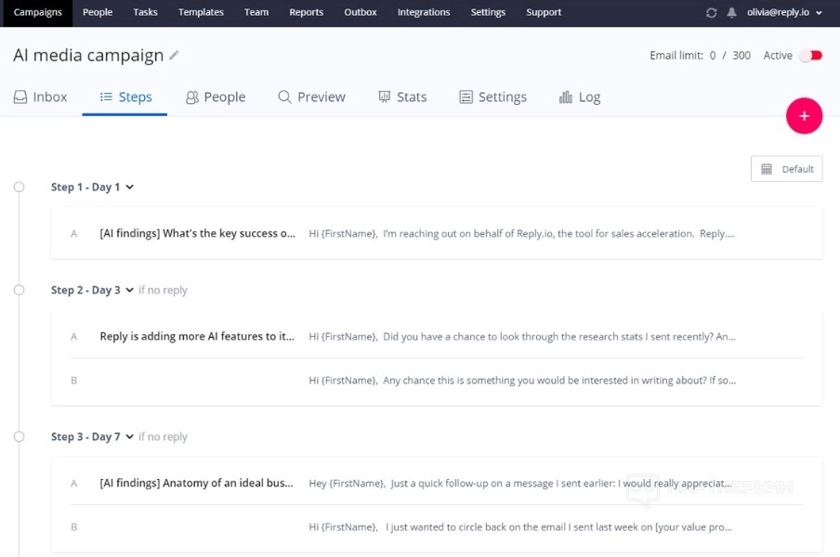Select the Step 1 timeline circle
The height and width of the screenshot is (557, 840).
tap(19, 188)
